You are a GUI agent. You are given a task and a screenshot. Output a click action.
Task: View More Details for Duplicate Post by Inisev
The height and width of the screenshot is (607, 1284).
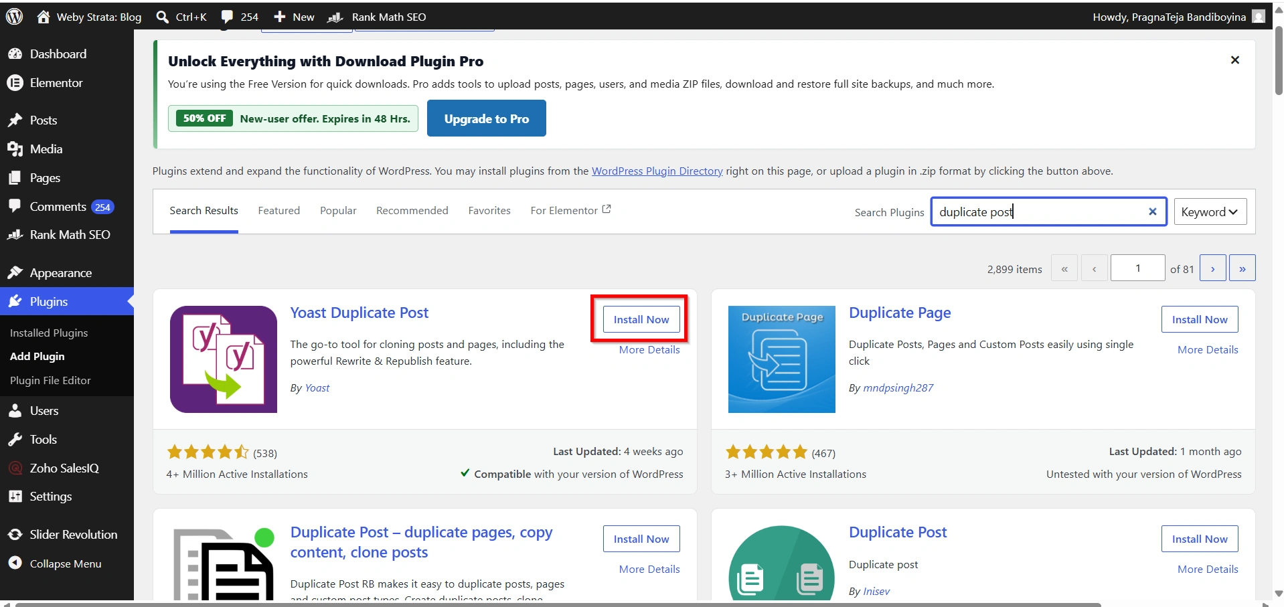1208,569
